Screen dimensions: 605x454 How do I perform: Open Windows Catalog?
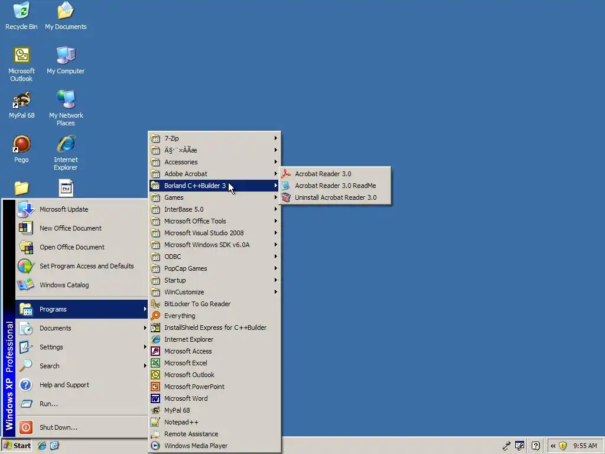[x=82, y=285]
